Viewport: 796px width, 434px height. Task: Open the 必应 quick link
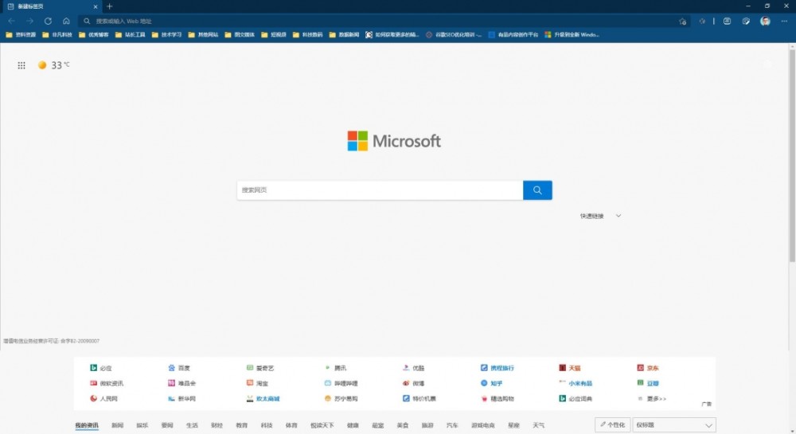click(100, 368)
